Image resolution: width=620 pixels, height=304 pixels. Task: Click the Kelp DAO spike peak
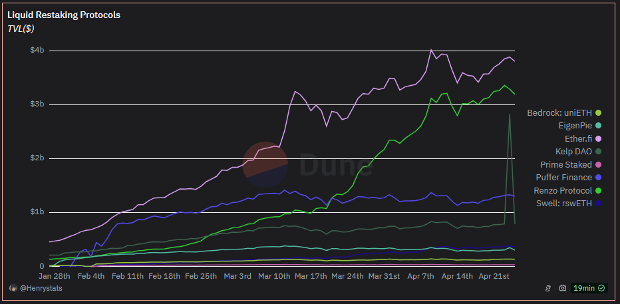(x=510, y=114)
